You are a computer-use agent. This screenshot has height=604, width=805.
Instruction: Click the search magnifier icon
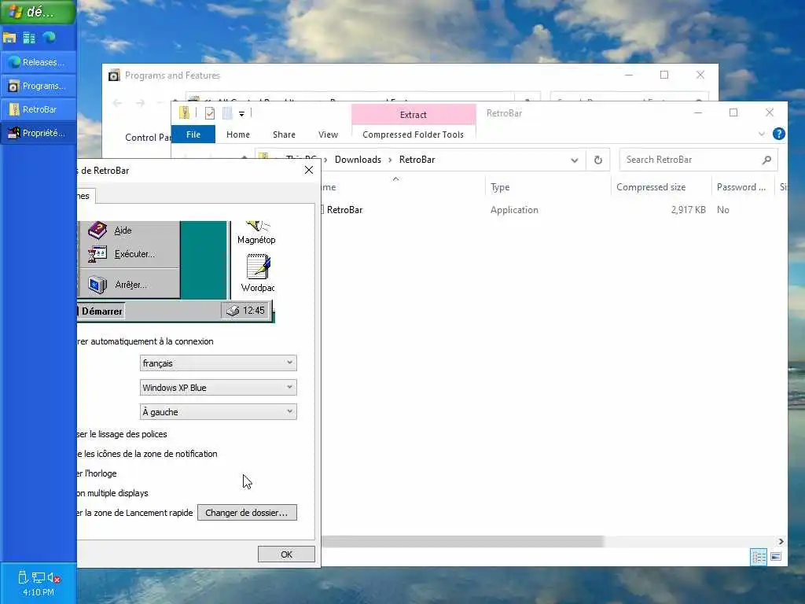click(766, 160)
